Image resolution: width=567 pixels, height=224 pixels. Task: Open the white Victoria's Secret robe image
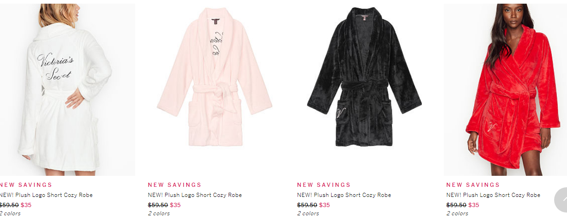[x=68, y=90]
